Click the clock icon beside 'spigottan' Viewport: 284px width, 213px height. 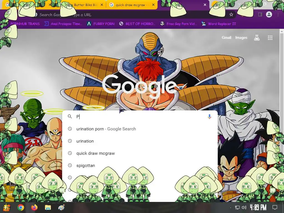click(x=70, y=165)
